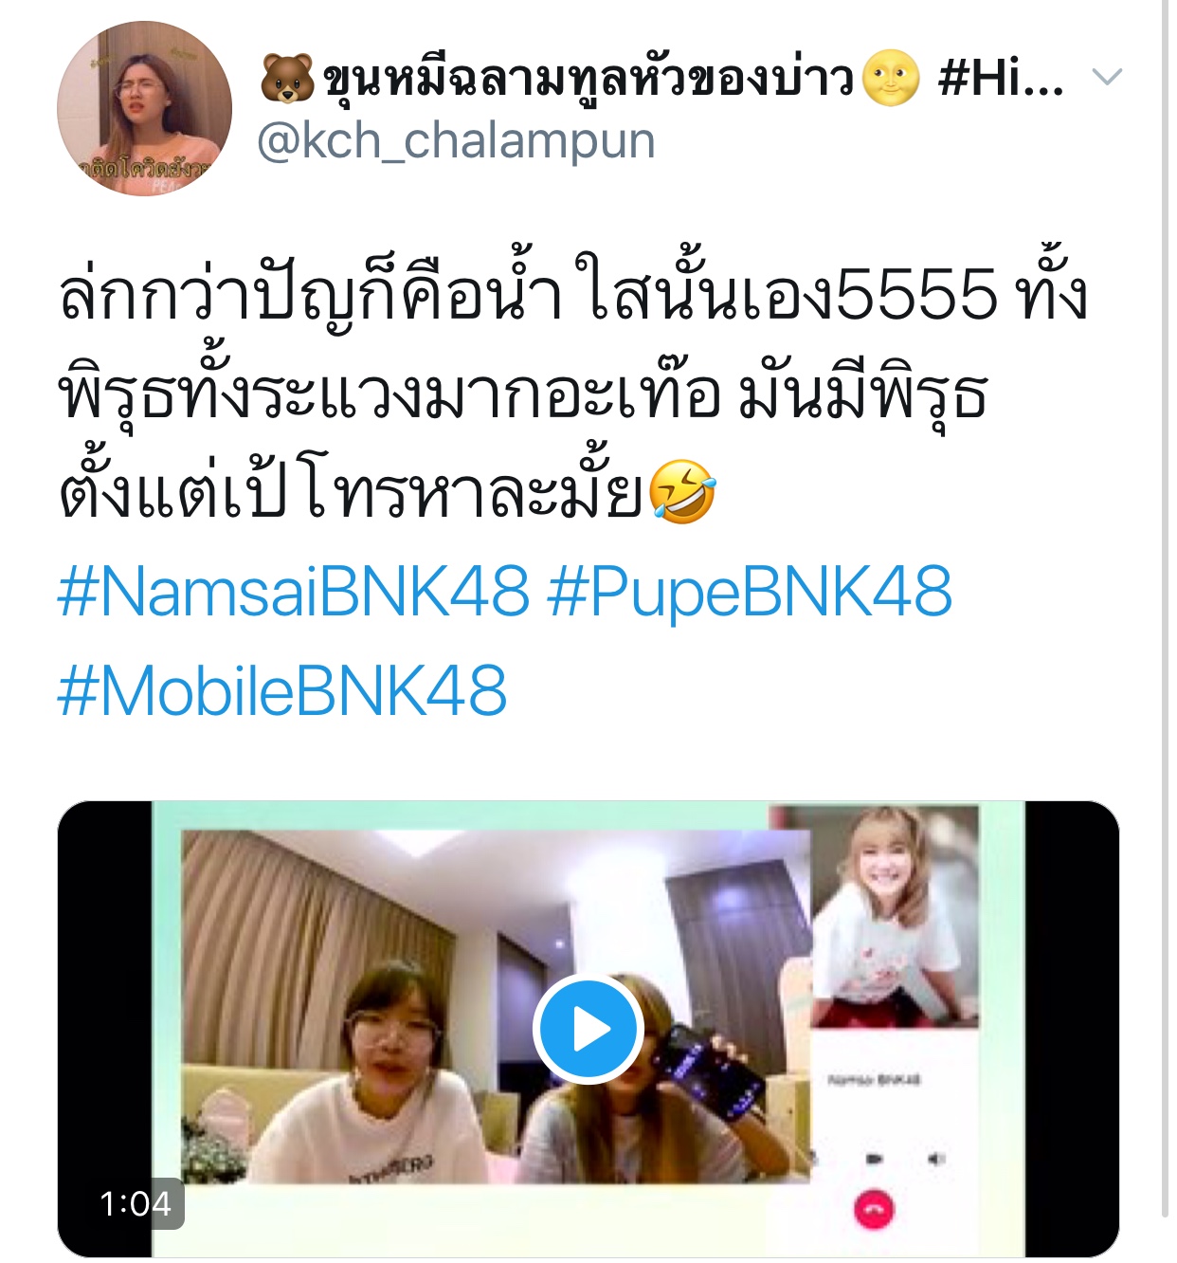Open the #NamsaiBNK48 hashtag
The height and width of the screenshot is (1263, 1177).
293,591
